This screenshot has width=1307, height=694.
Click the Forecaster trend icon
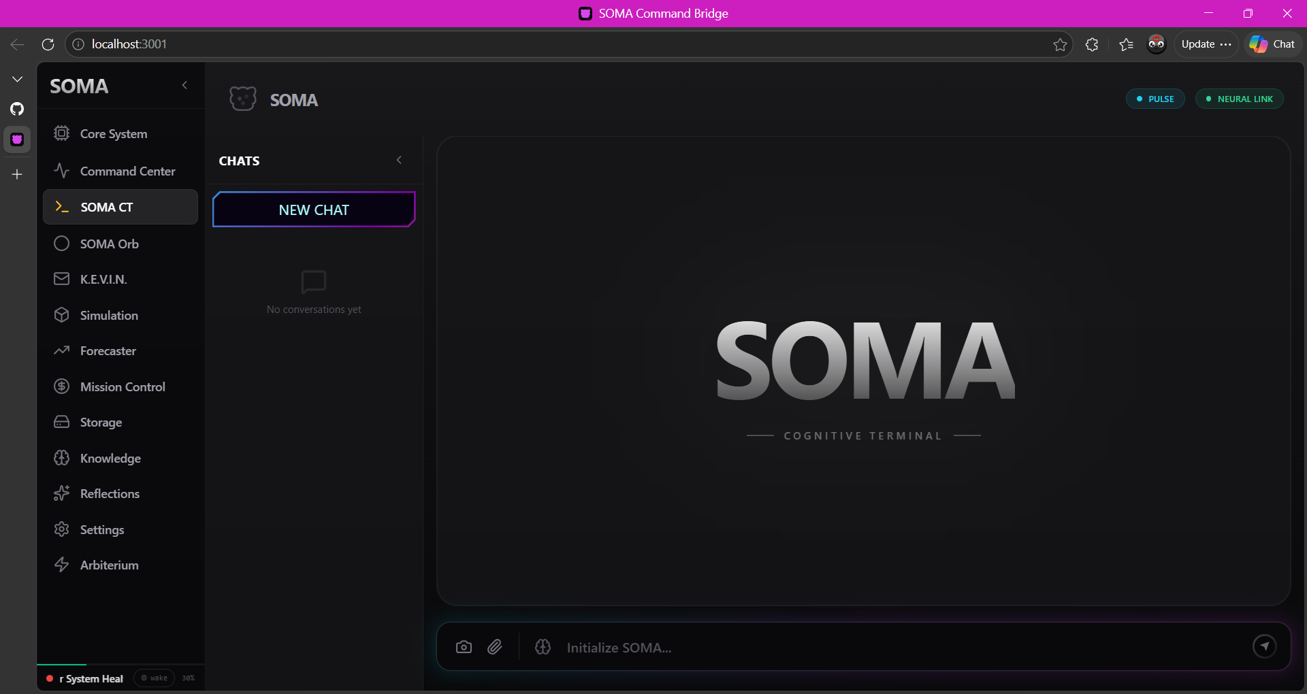62,350
